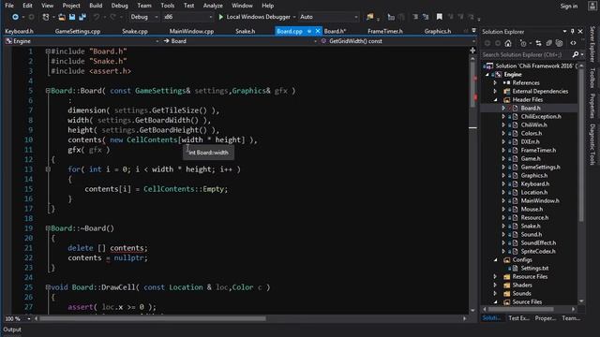Click the user account icon near Sign in
600x337 pixels.
tap(592, 6)
